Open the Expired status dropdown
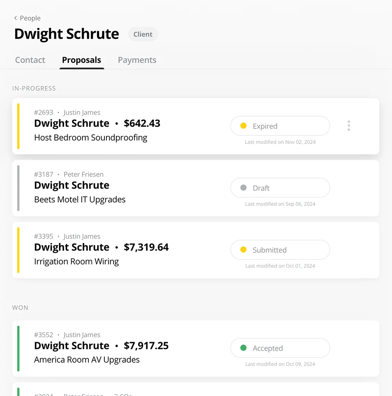Screen dimensions: 392x396 280,126
